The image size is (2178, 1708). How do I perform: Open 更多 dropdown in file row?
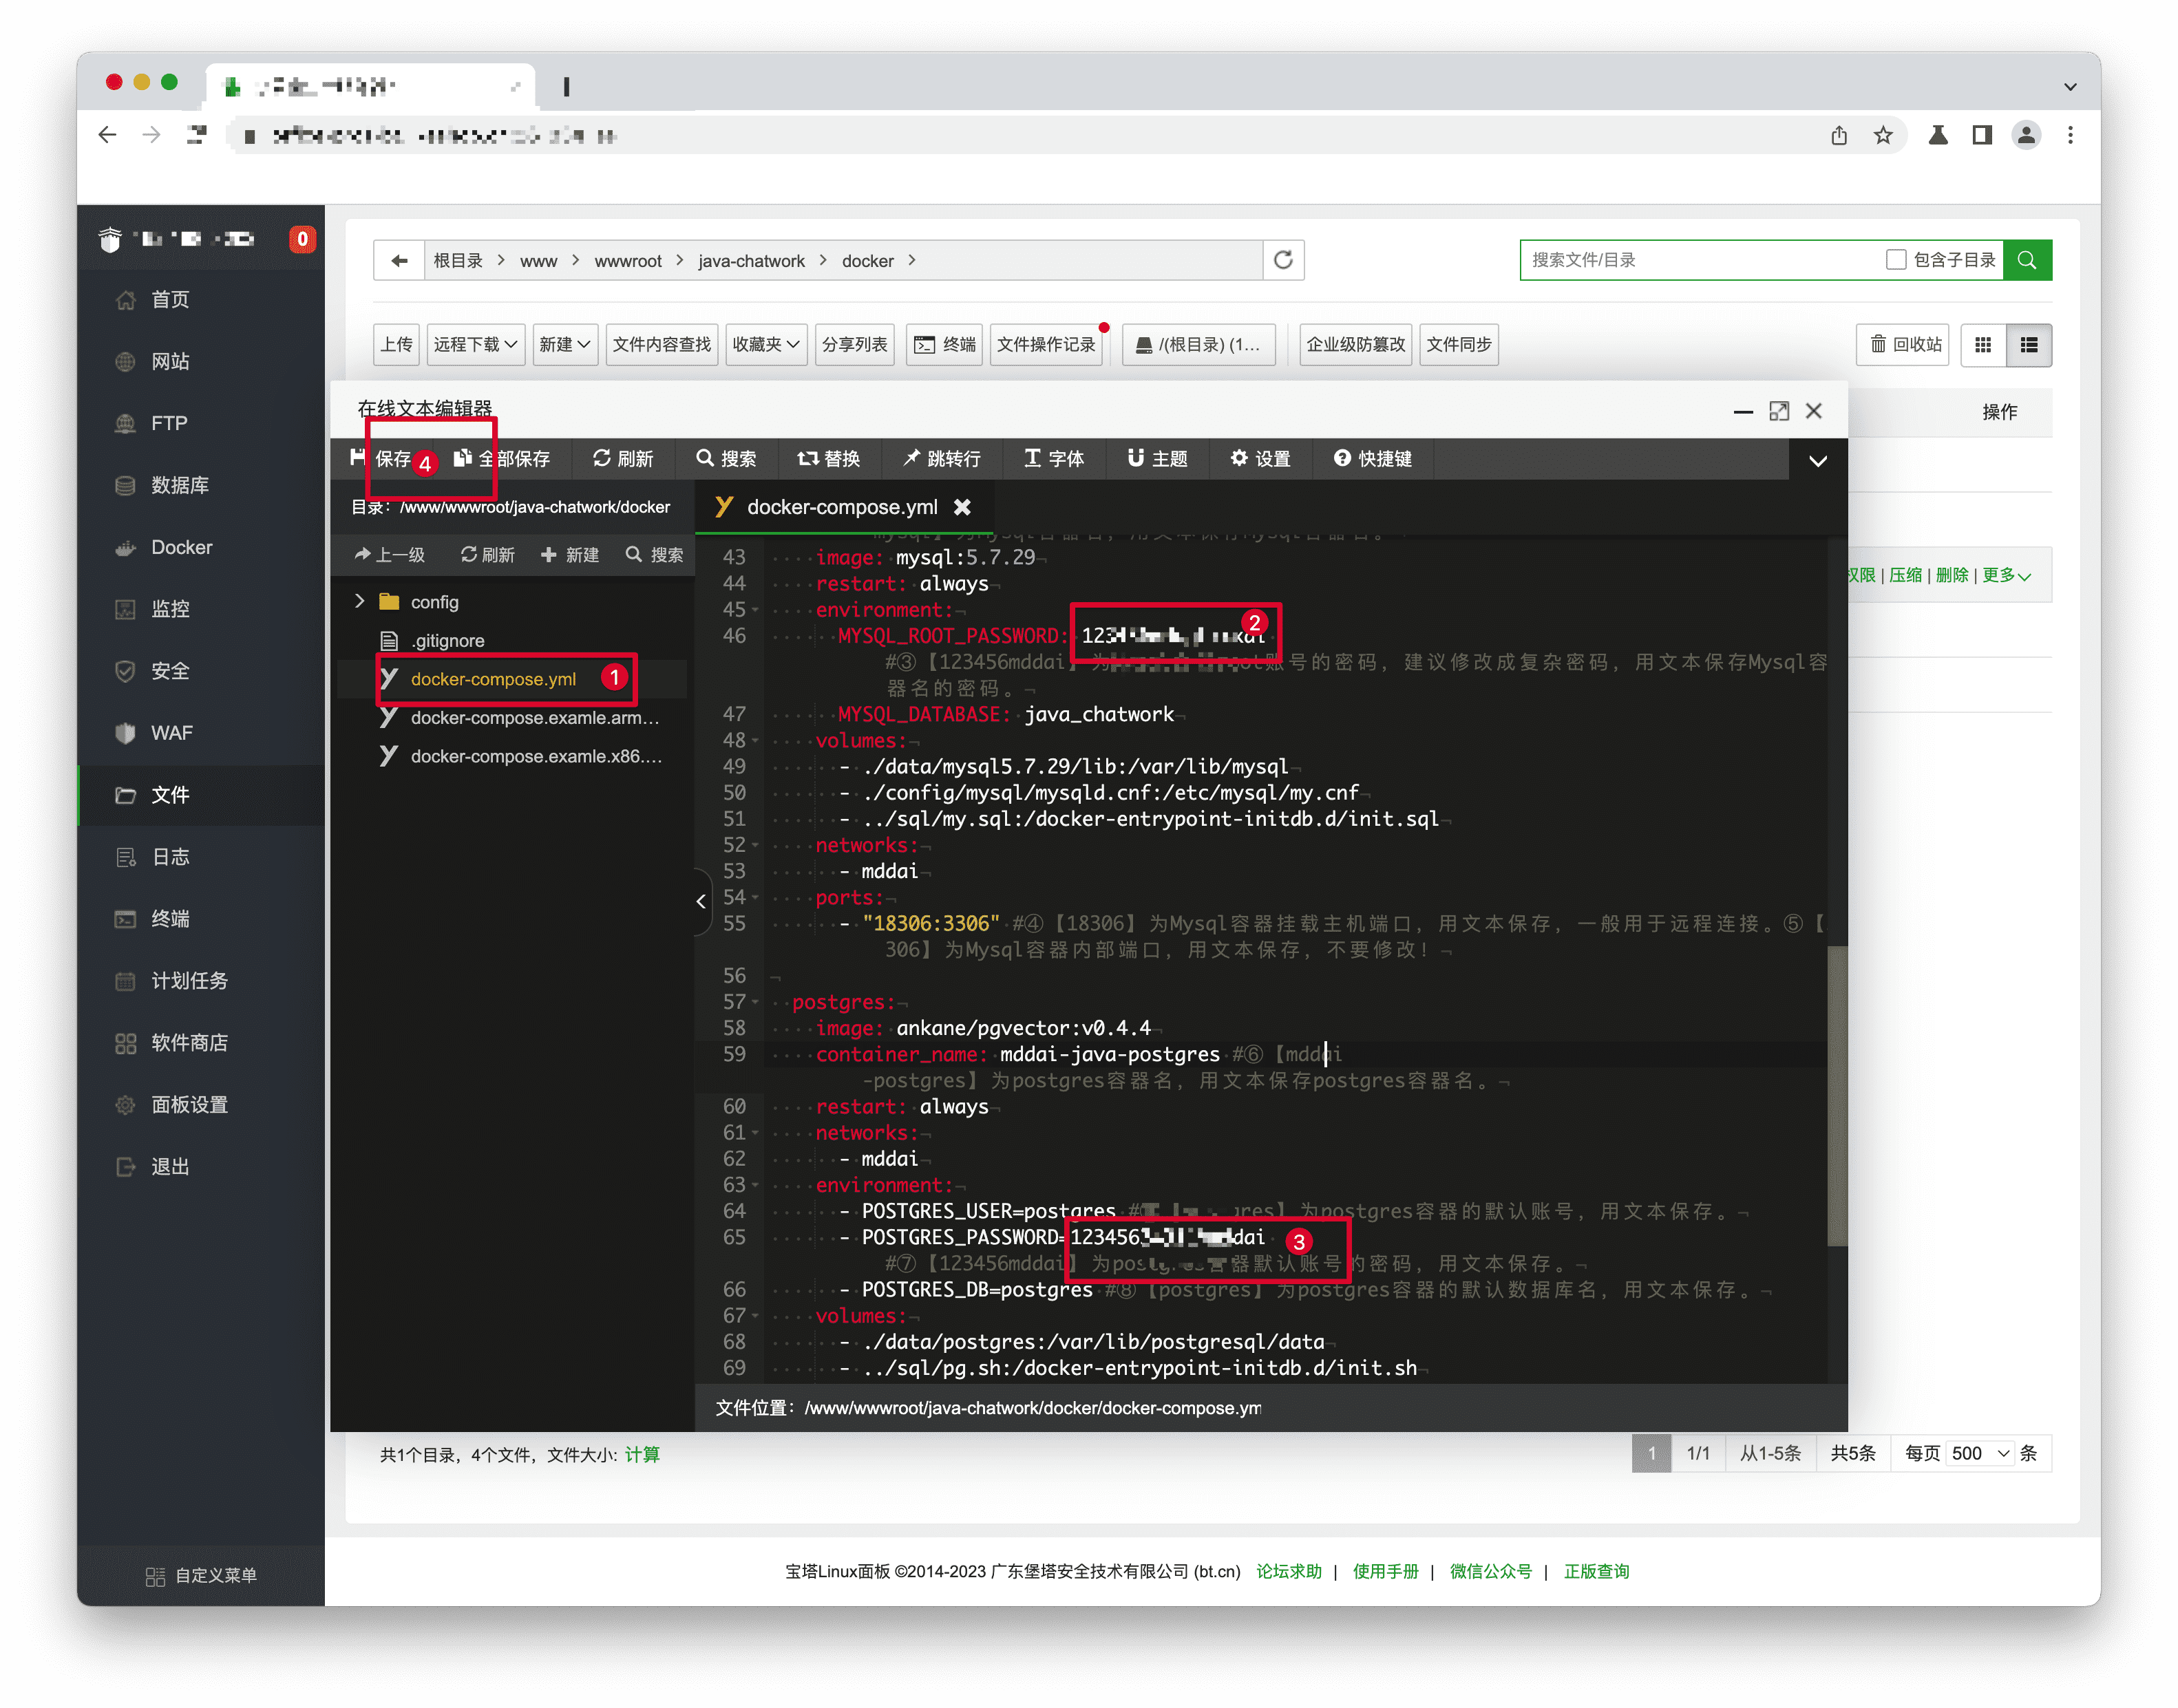click(2005, 575)
